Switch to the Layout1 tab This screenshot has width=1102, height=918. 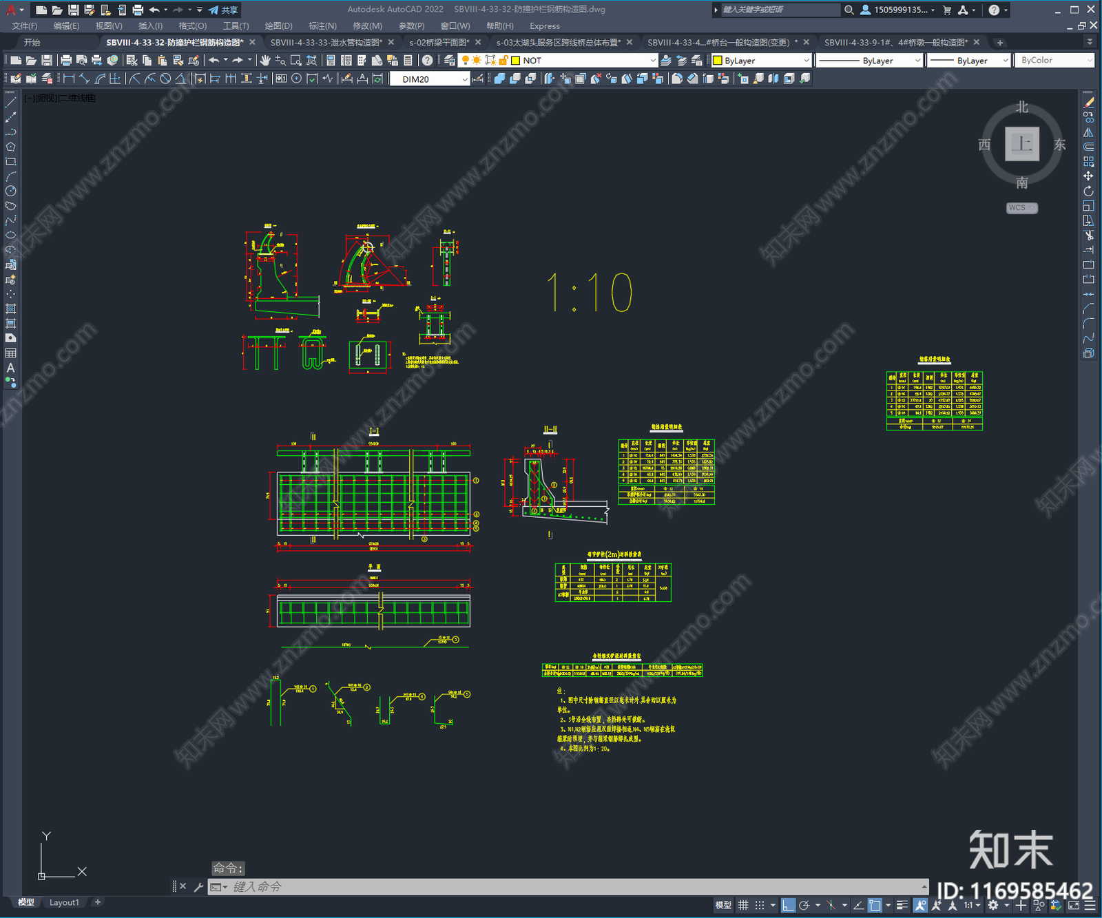pyautogui.click(x=64, y=902)
